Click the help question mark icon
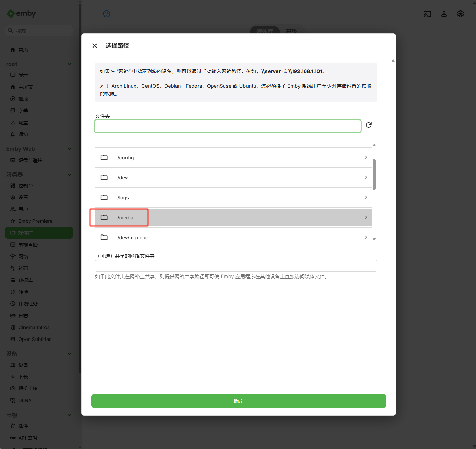476x449 pixels. coord(107,14)
